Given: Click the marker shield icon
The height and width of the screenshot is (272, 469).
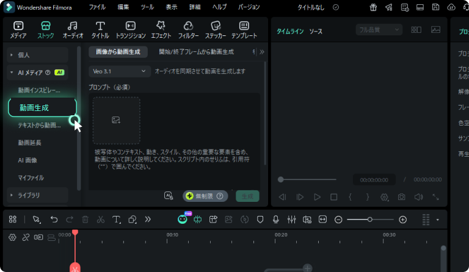Looking at the screenshot, I should coord(260,220).
